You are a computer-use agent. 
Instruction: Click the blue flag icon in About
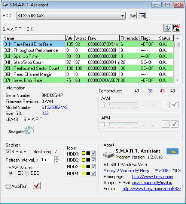tap(173, 151)
